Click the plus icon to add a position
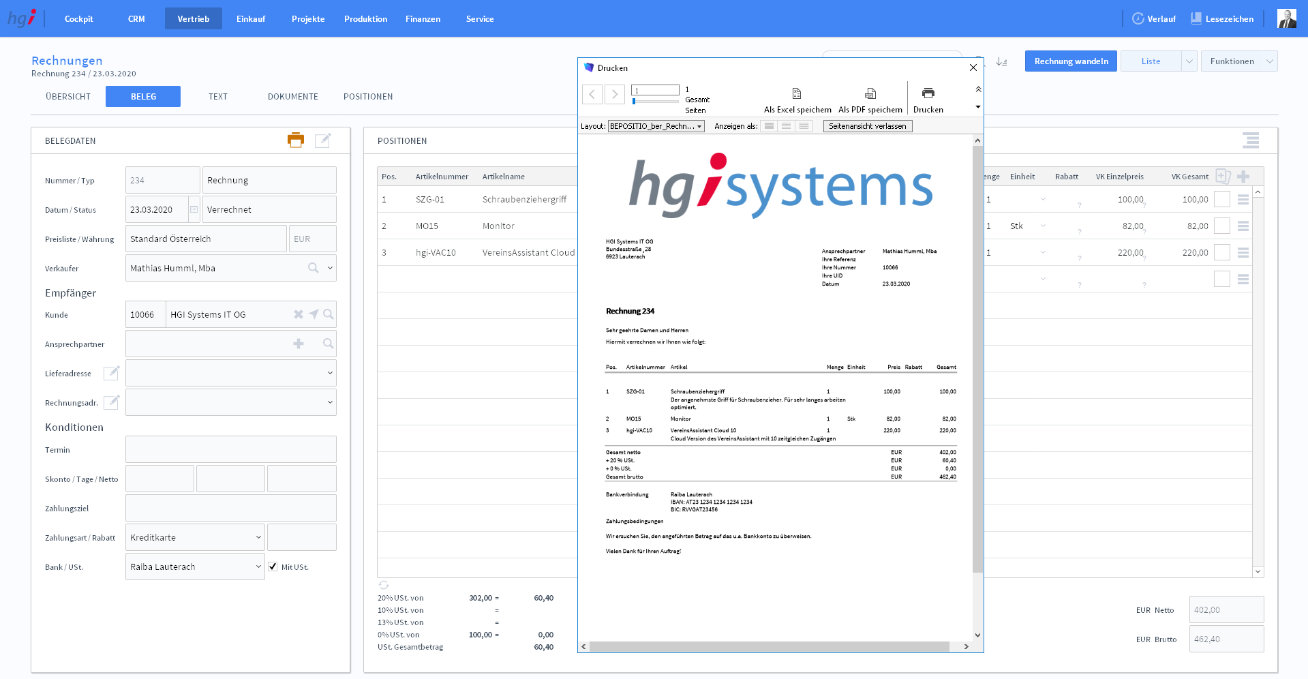The height and width of the screenshot is (679, 1308). (1243, 177)
